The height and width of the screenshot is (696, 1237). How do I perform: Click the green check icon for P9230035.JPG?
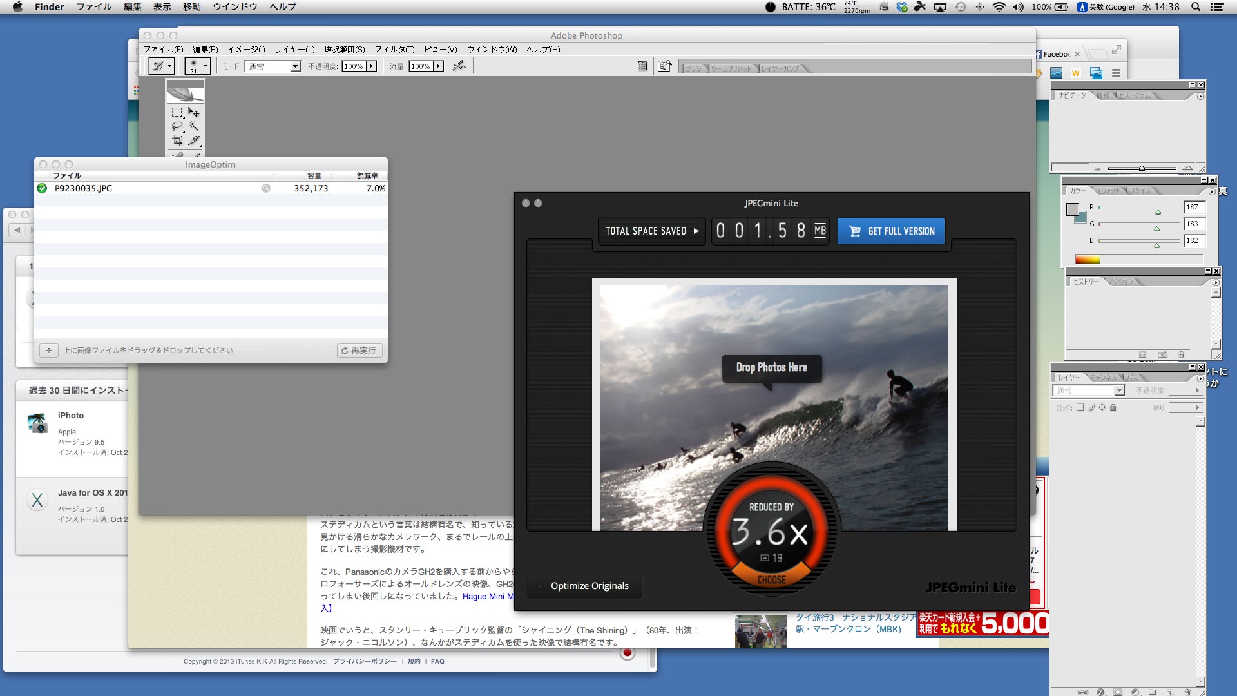click(42, 188)
